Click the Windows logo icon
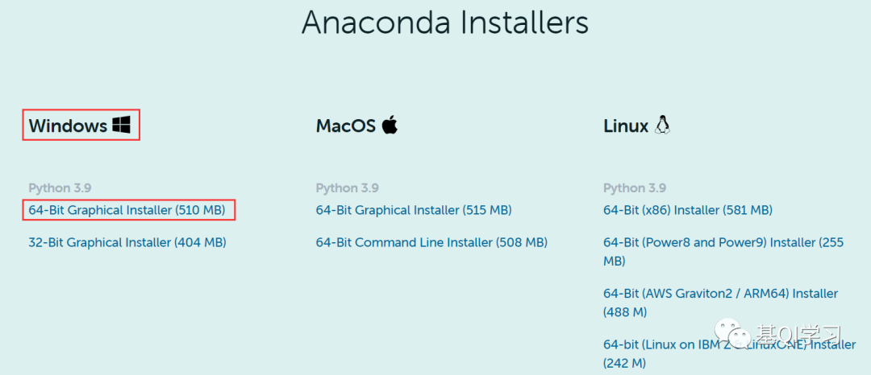The height and width of the screenshot is (375, 871). 121,126
